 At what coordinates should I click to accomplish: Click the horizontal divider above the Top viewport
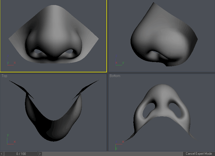[54, 73]
